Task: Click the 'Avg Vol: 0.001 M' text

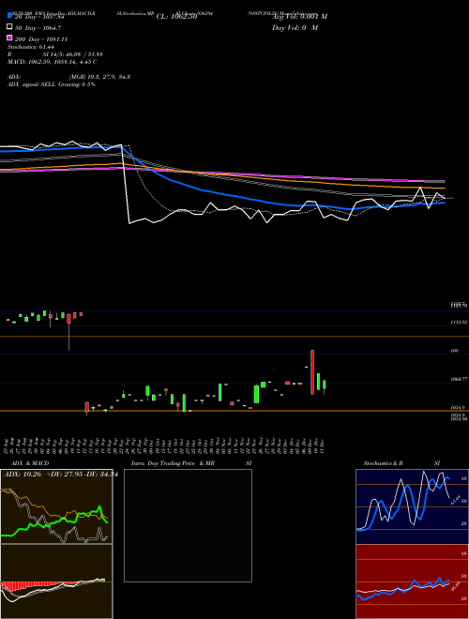Action: pyautogui.click(x=299, y=17)
